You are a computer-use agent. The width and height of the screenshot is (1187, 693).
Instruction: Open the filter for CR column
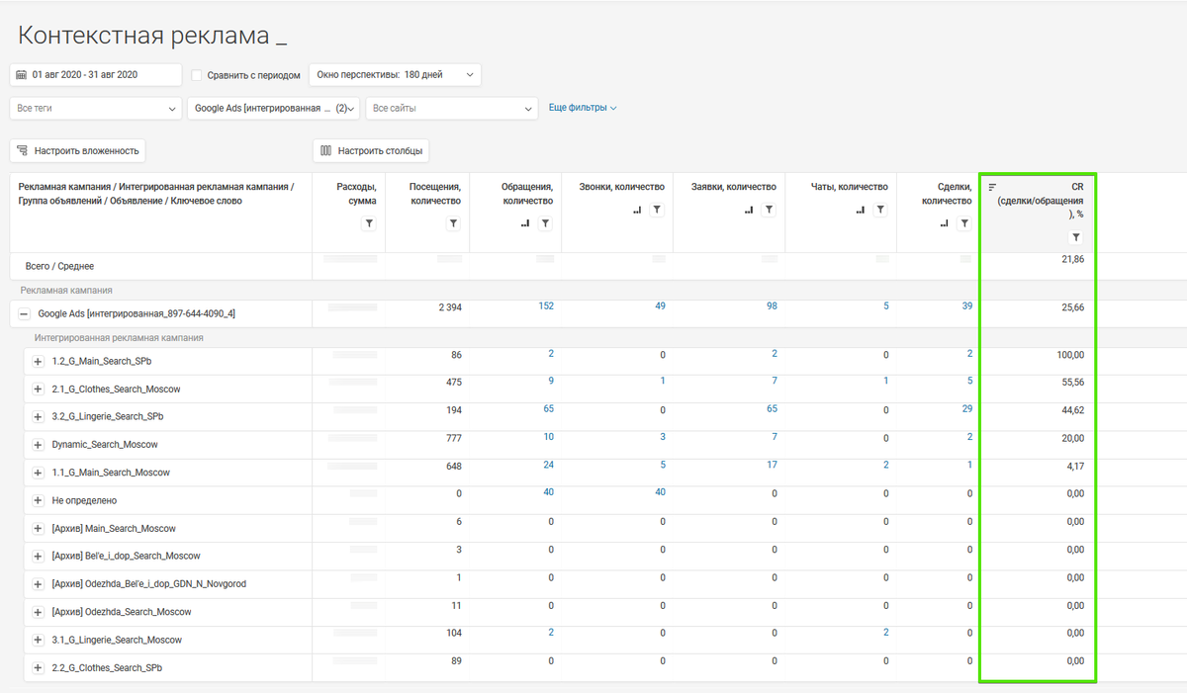pyautogui.click(x=1075, y=237)
